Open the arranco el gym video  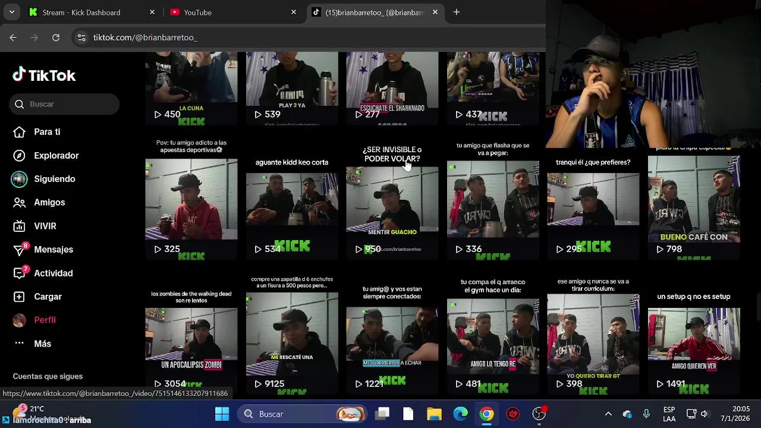tap(493, 334)
